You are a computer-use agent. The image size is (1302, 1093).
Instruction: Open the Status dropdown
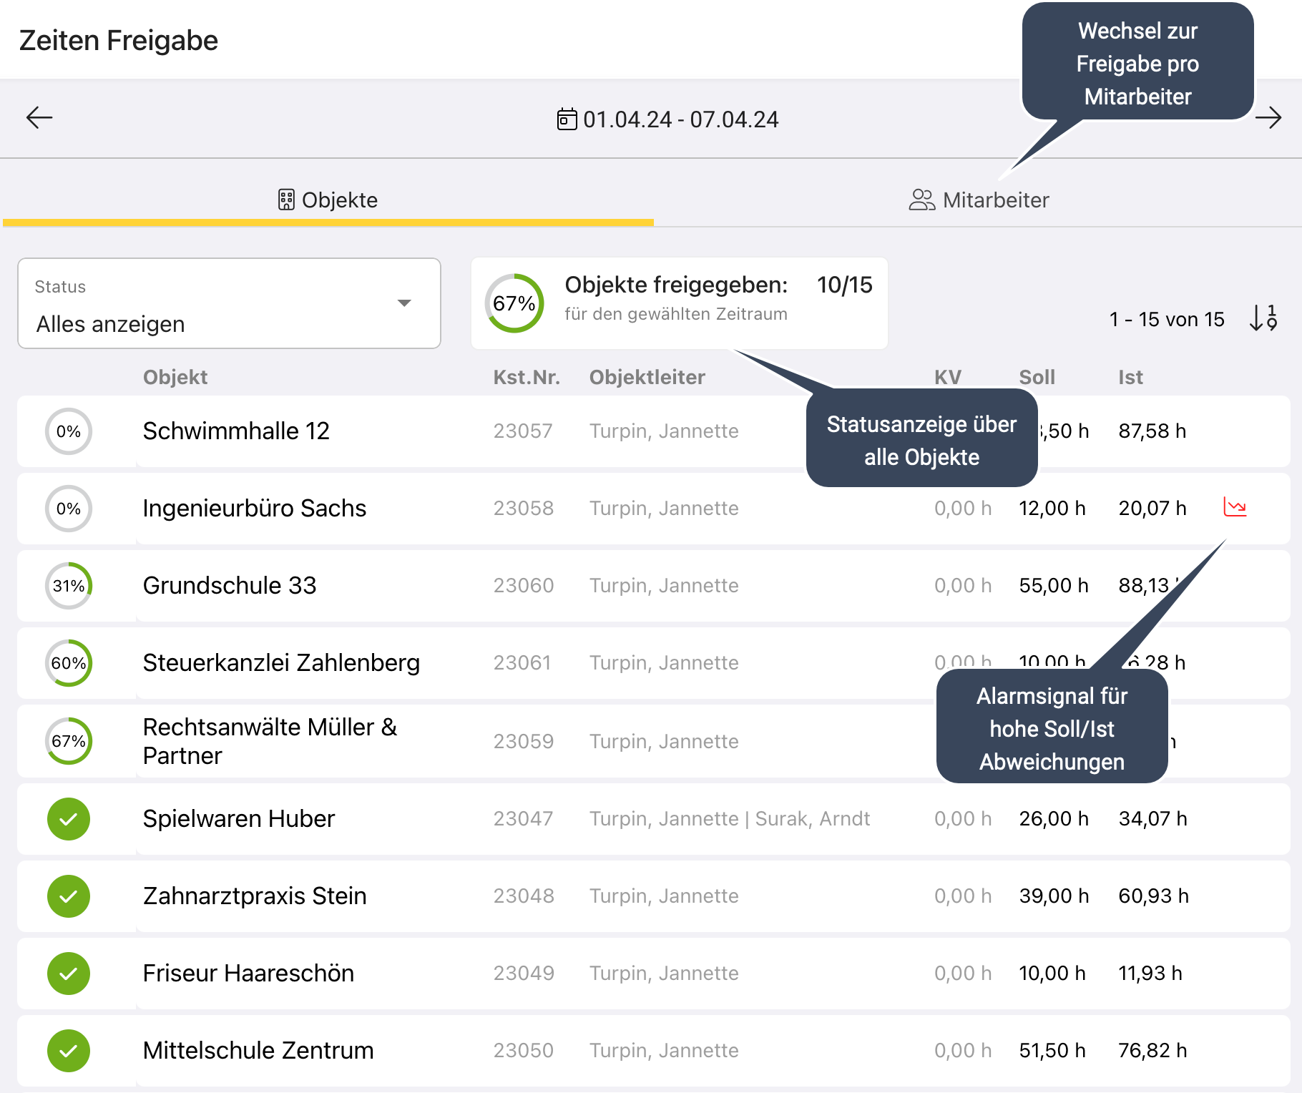coord(229,304)
